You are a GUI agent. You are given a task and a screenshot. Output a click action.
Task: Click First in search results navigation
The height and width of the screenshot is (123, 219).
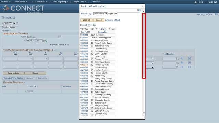pyautogui.click(x=92, y=29)
